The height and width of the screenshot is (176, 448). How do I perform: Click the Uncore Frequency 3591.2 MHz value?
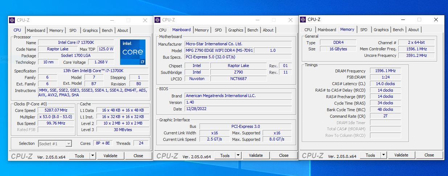417,55
